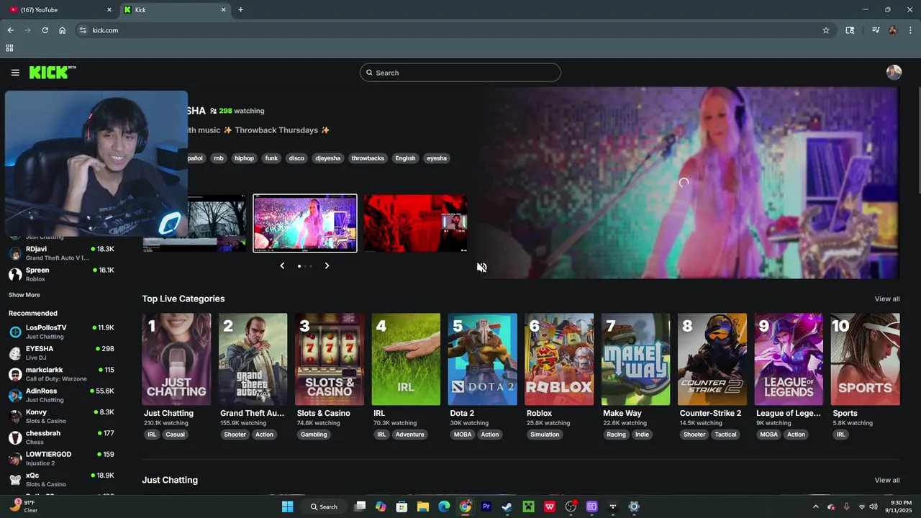Open Chrome's media controls icon
Image resolution: width=921 pixels, height=518 pixels.
click(876, 30)
